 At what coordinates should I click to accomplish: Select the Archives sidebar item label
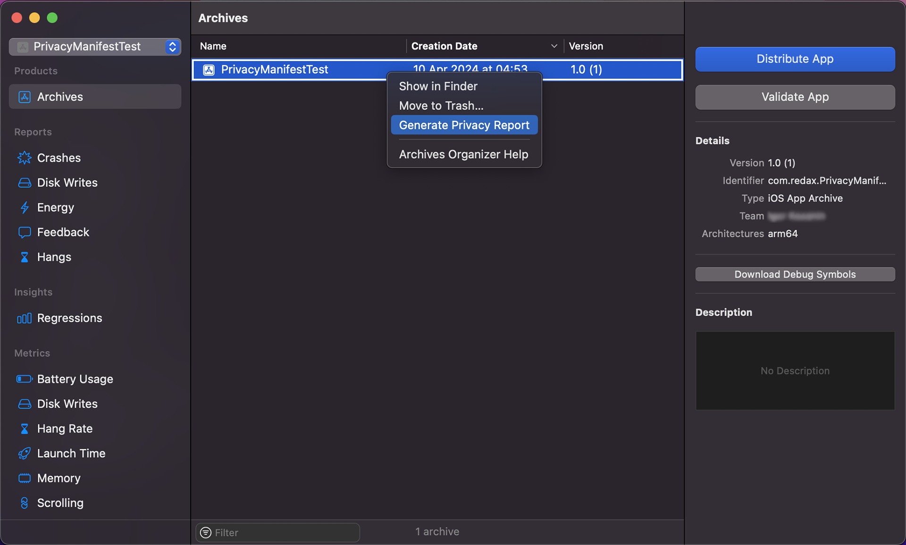60,97
